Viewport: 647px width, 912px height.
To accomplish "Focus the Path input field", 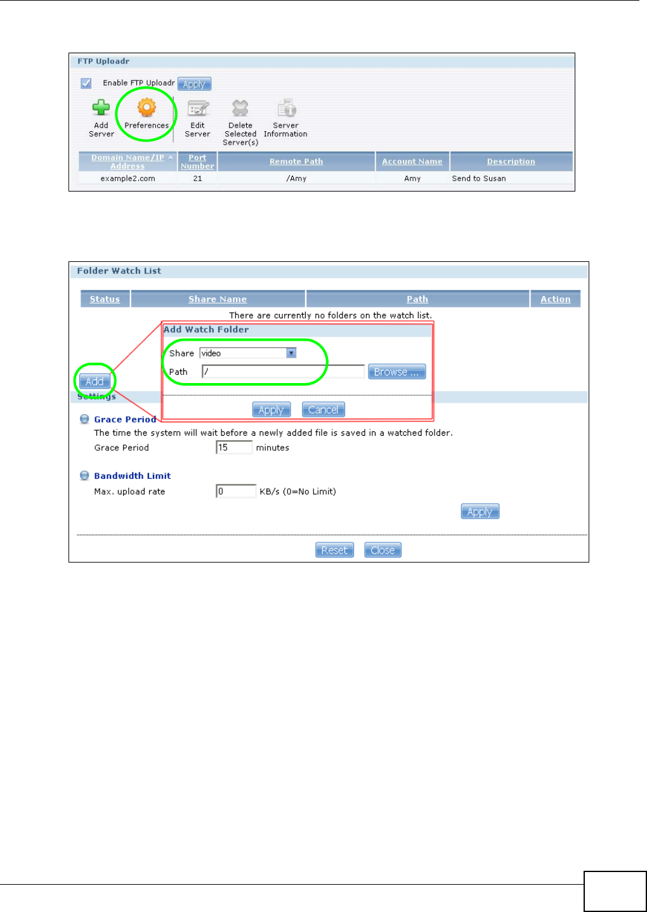I will 284,372.
